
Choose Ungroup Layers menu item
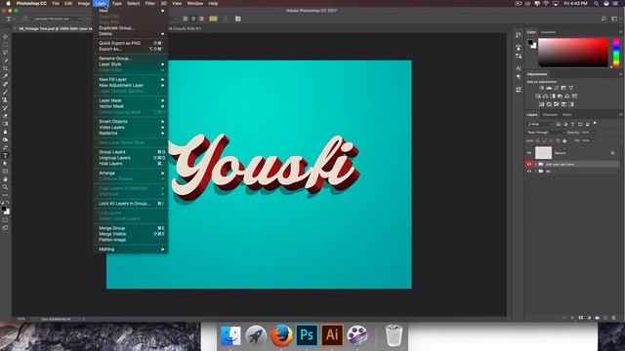tap(131, 158)
